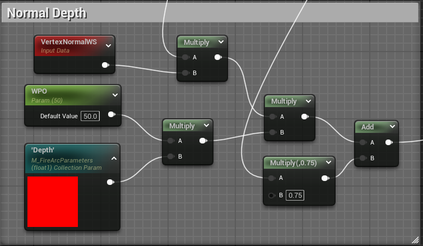Click the Multiply(,0.75) node output pin

coord(324,178)
